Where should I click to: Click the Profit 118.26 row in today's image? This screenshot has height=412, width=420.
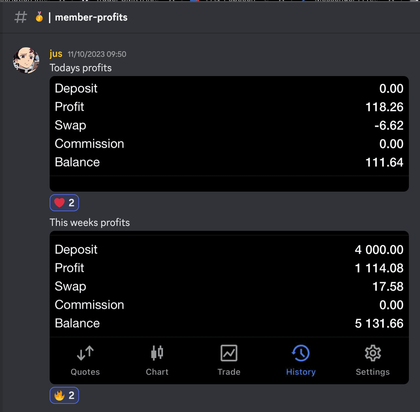(x=229, y=107)
